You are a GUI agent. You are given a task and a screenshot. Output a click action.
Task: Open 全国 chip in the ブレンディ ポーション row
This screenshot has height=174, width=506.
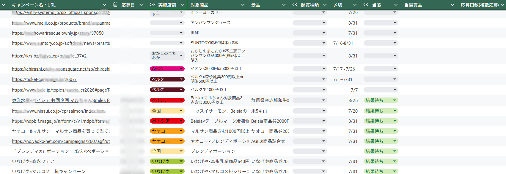coord(167,151)
